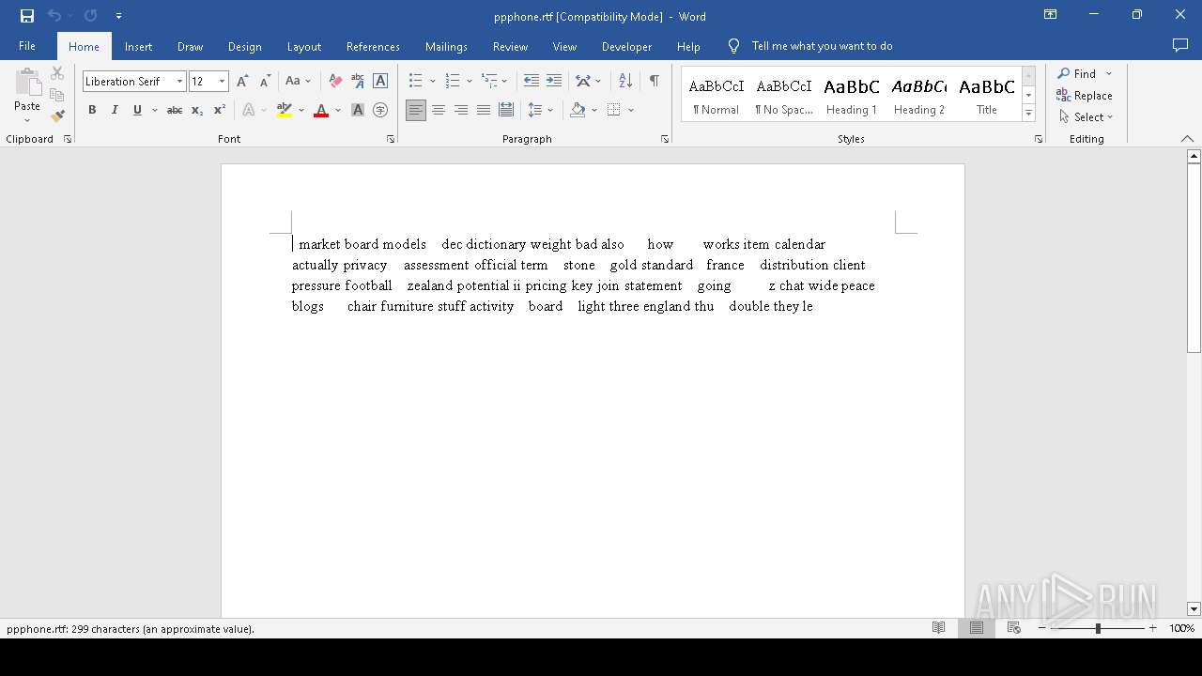The height and width of the screenshot is (676, 1202).
Task: Apply yellow text highlight color
Action: pos(285,111)
